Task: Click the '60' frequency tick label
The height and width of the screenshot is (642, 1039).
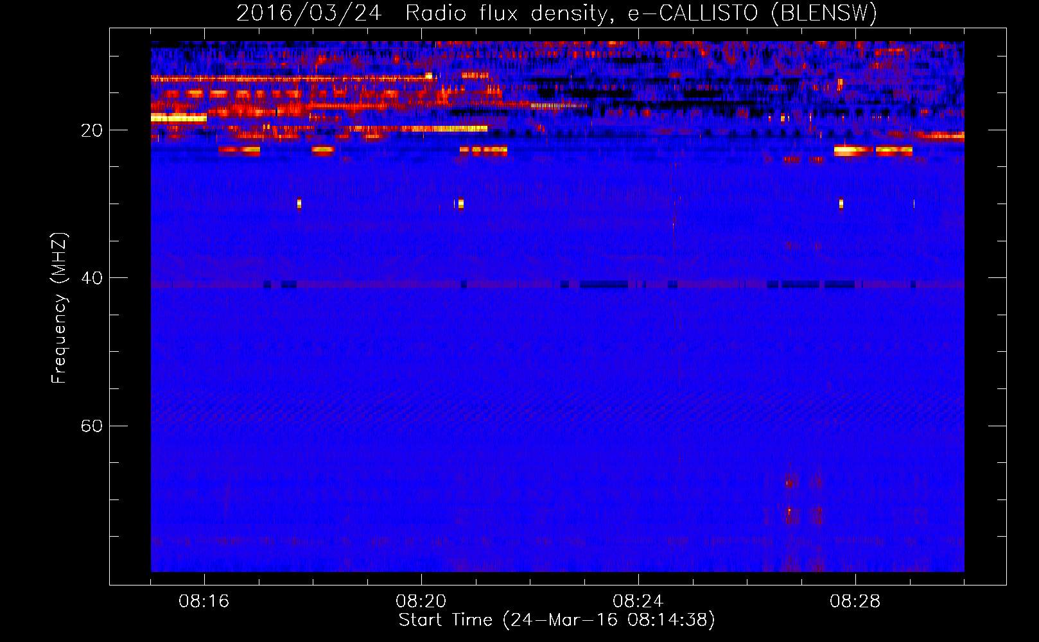Action: point(92,426)
